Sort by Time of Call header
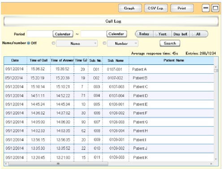 pyautogui.click(x=39, y=60)
